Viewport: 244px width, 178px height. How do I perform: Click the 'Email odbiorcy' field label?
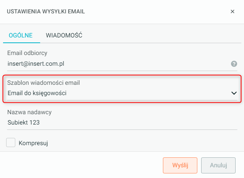click(x=27, y=53)
